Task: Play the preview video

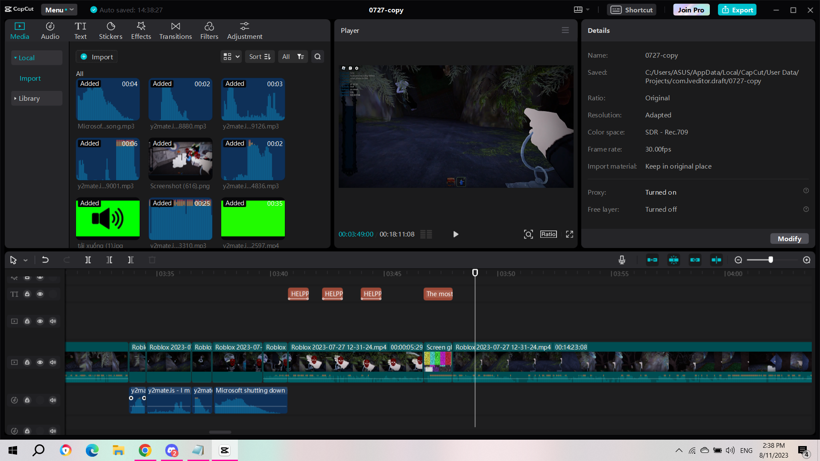Action: [x=456, y=234]
